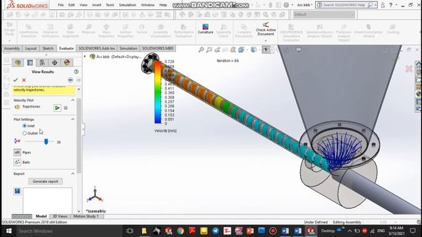The image size is (422, 237).
Task: Click the Check Active Document icon
Action: point(266,25)
